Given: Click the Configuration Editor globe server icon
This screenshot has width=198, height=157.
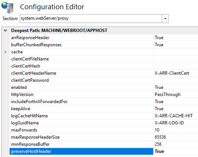Looking at the screenshot, I should point(8,7).
